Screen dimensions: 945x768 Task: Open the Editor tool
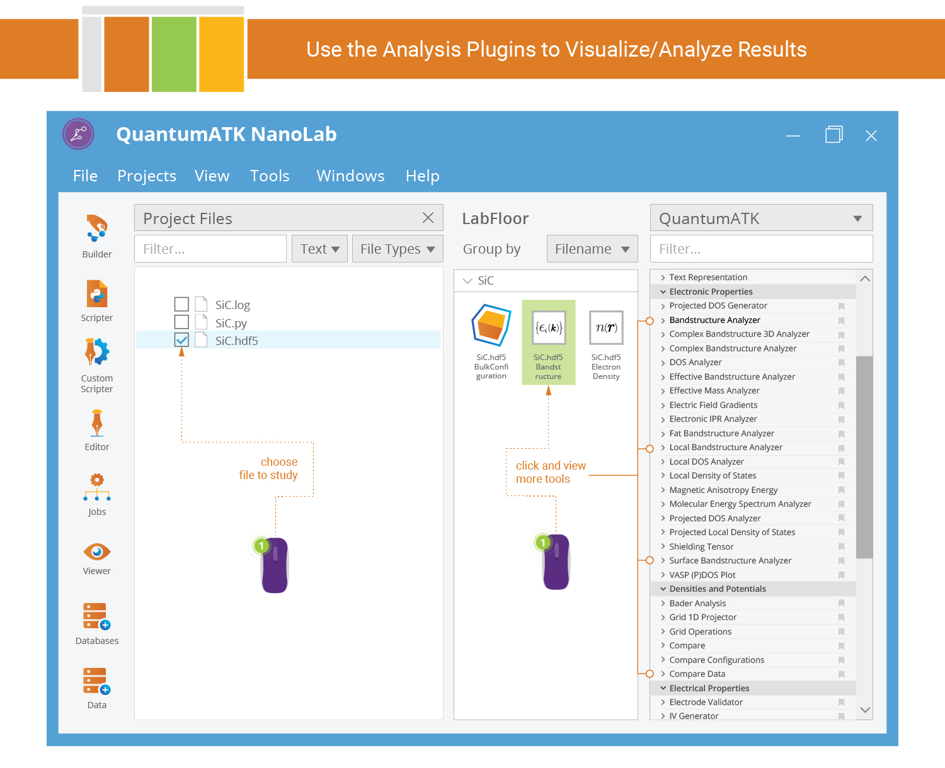click(x=97, y=431)
